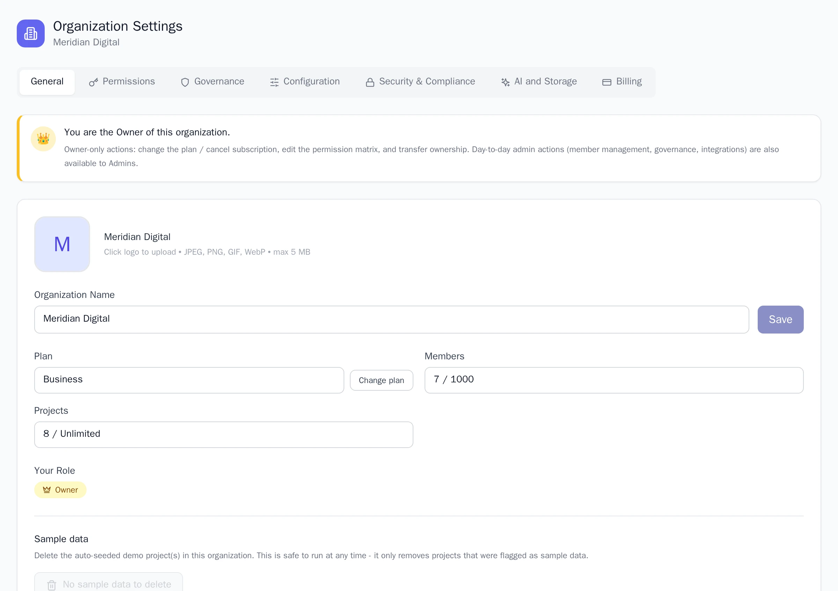Click the shield icon on Governance tab

tap(185, 82)
